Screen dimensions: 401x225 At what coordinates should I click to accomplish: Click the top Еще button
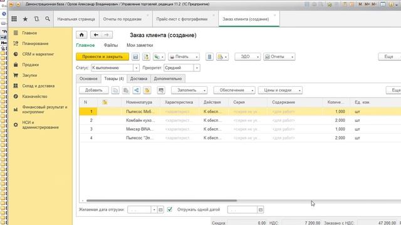pos(389,57)
